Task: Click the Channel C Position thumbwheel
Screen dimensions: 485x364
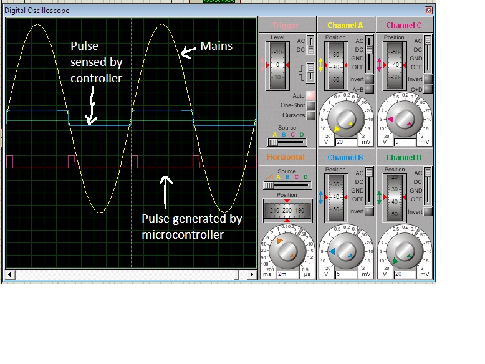Action: [395, 65]
